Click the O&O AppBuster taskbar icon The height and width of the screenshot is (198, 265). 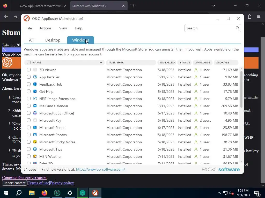point(95,193)
